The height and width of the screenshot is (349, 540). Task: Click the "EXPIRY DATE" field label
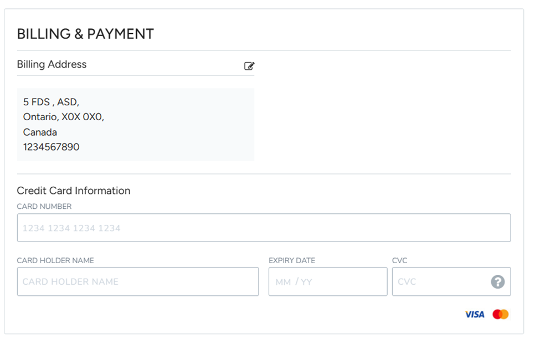point(292,260)
